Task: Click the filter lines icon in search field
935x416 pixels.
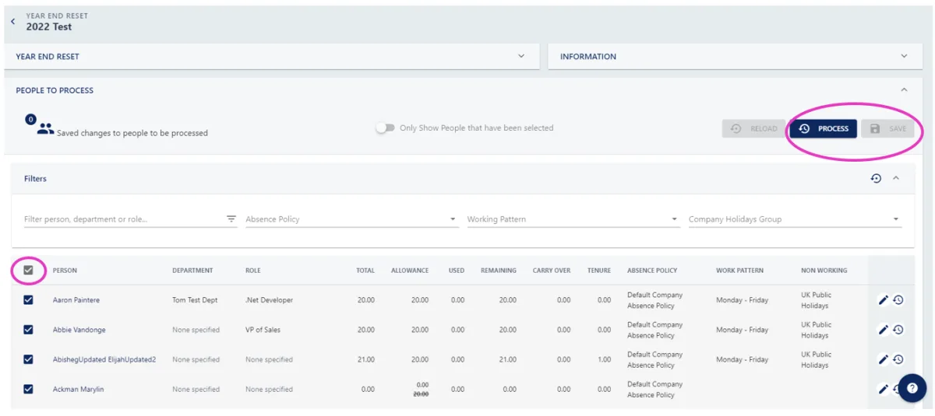Action: point(231,219)
